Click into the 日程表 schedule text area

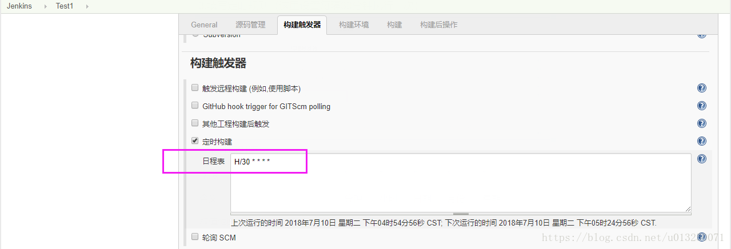pyautogui.click(x=461, y=183)
